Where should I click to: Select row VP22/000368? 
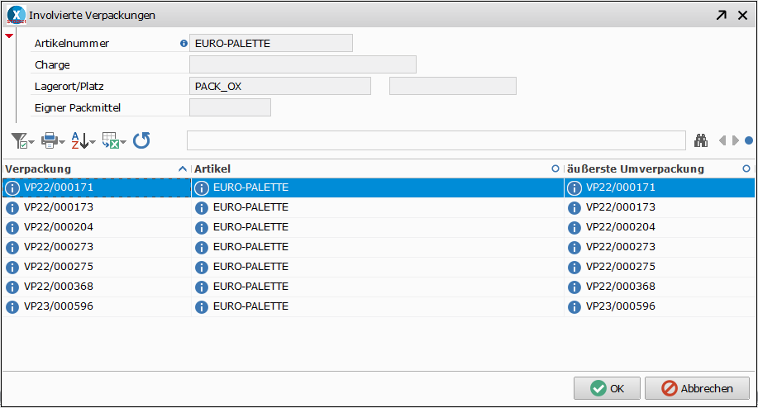pos(379,287)
